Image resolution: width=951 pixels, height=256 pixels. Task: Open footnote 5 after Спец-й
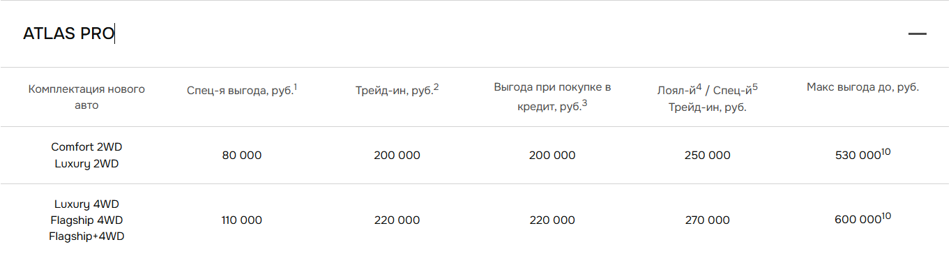755,86
